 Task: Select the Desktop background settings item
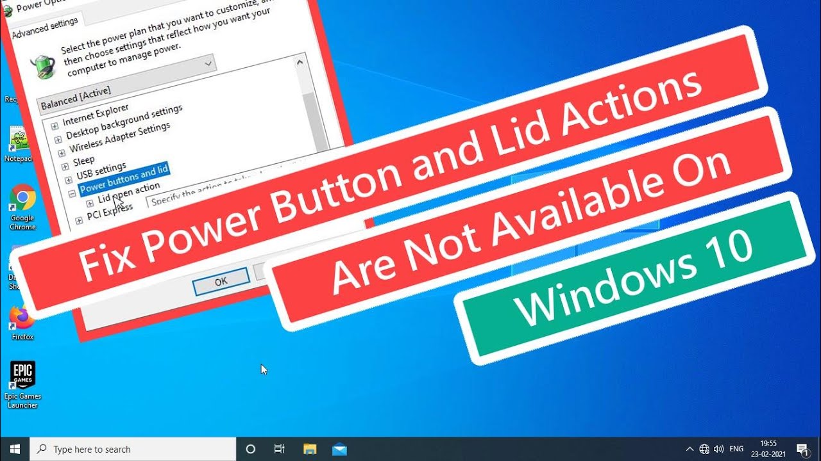[x=124, y=122]
